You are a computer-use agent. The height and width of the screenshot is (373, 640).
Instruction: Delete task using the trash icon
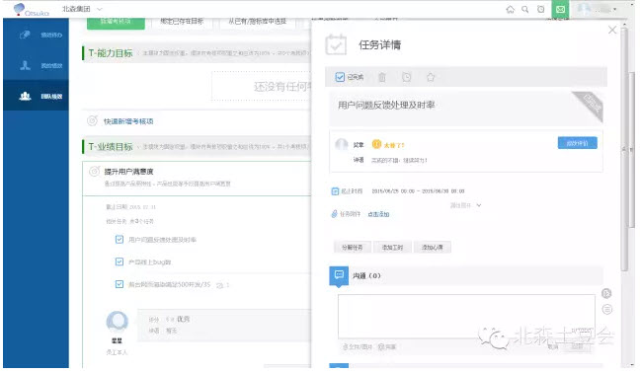tap(382, 77)
